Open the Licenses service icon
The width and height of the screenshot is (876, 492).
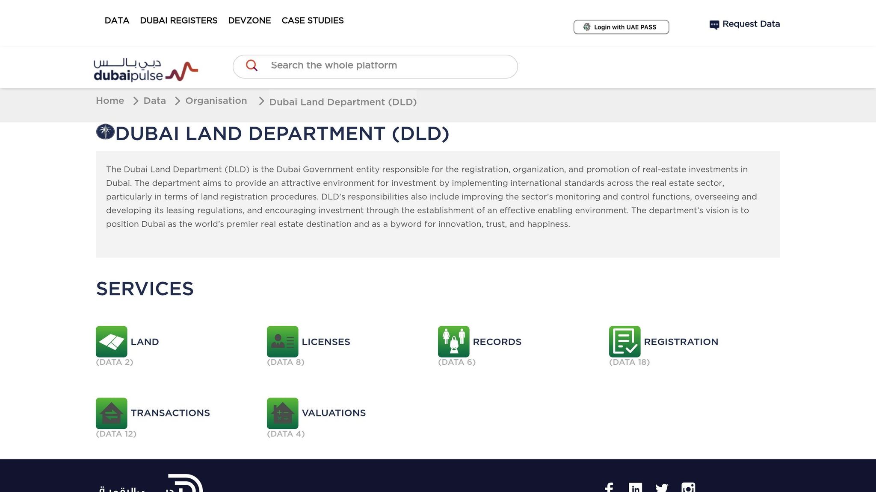coord(283,342)
